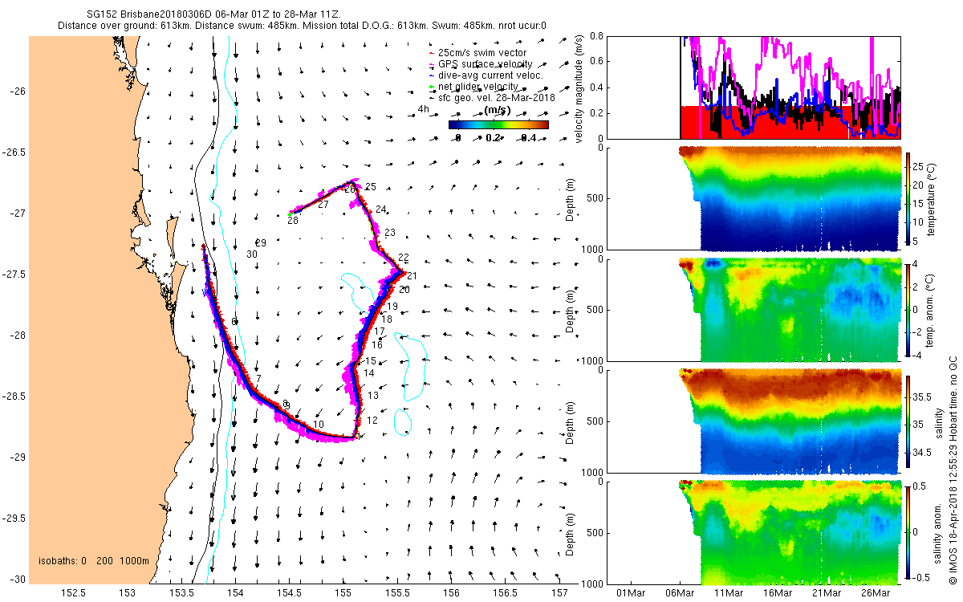Click day marker 29 near the coast
The height and width of the screenshot is (602, 963).
[x=261, y=243]
